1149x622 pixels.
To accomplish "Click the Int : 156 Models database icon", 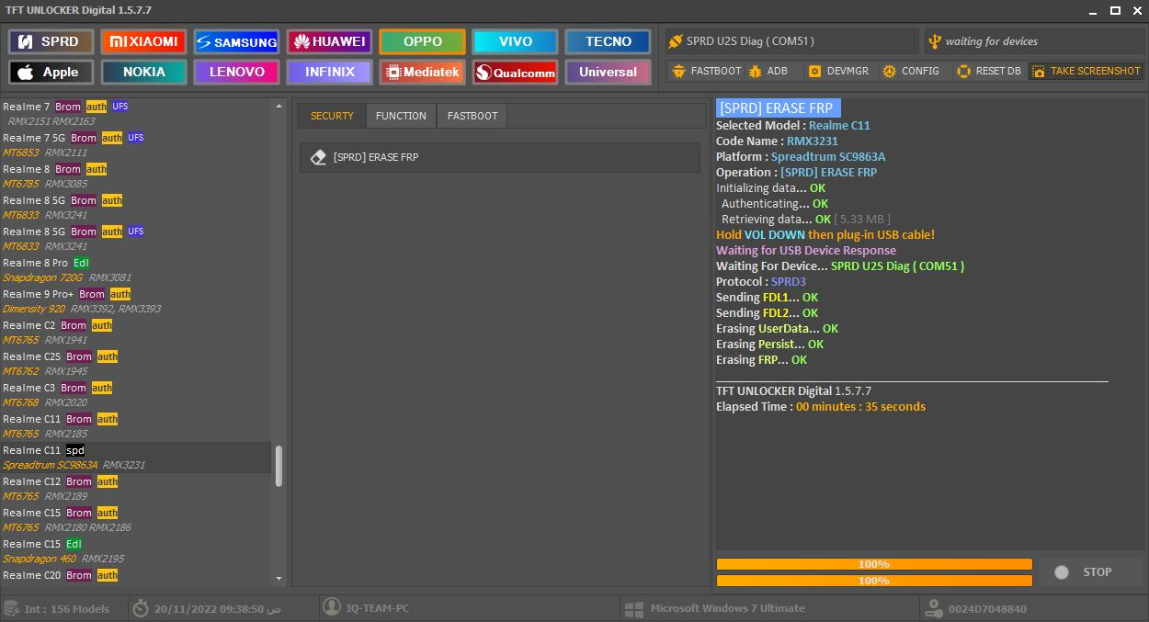I will 11,608.
